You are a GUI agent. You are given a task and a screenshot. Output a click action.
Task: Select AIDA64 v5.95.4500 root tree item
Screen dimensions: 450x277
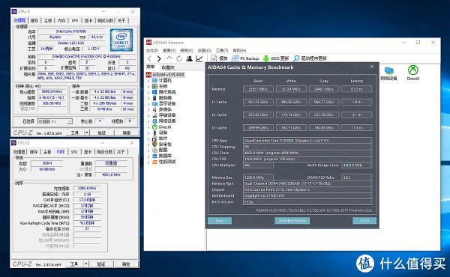click(x=165, y=75)
